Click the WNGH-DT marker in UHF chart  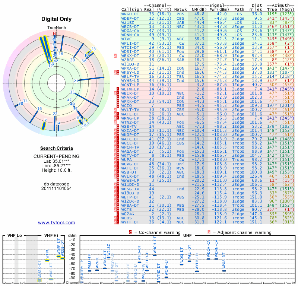point(155,255)
